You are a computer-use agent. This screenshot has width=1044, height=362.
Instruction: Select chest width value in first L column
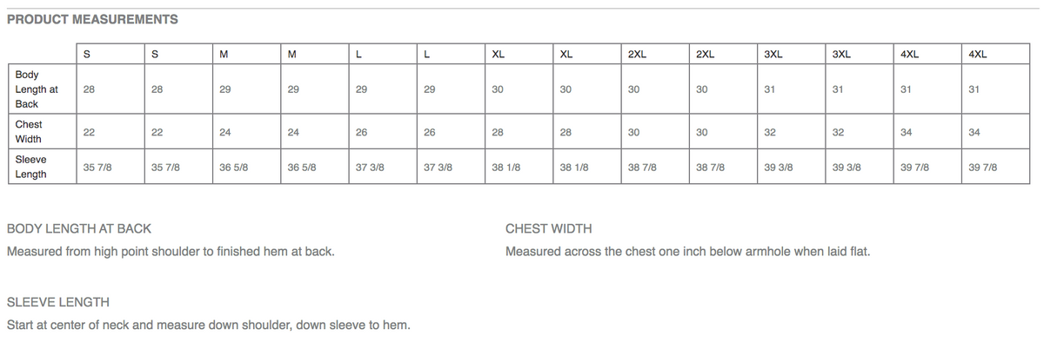point(361,132)
